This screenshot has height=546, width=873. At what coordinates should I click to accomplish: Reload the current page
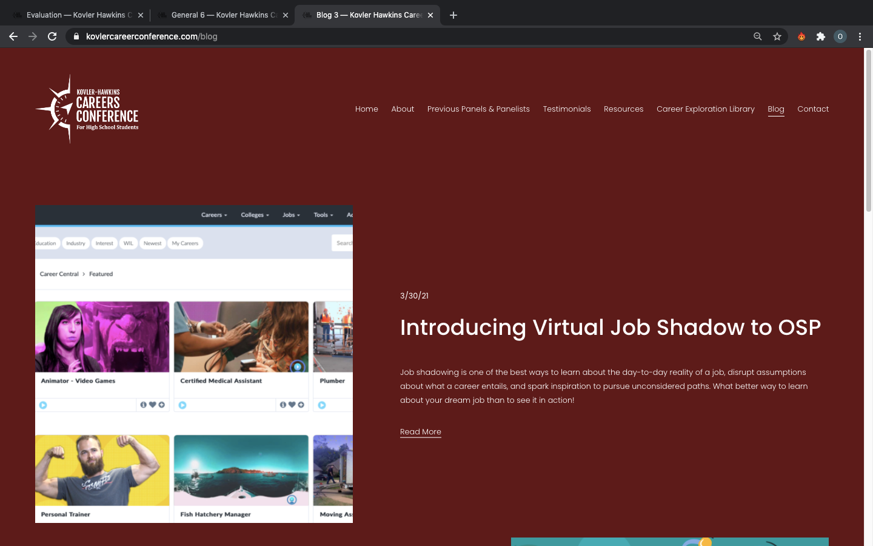tap(52, 36)
